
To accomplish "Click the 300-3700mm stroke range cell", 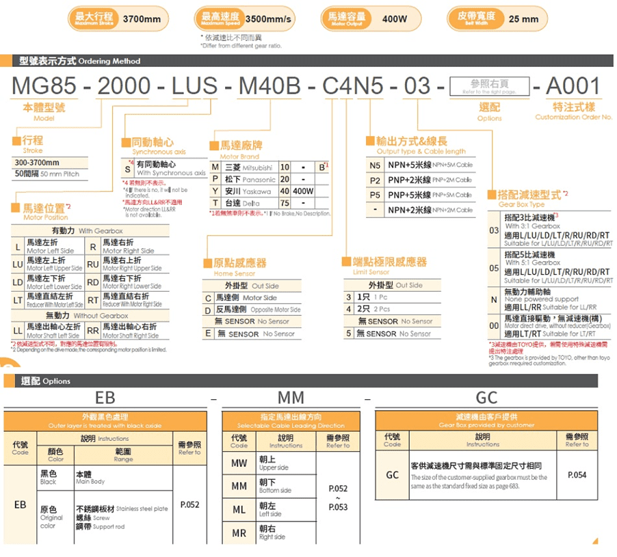I will (x=38, y=163).
